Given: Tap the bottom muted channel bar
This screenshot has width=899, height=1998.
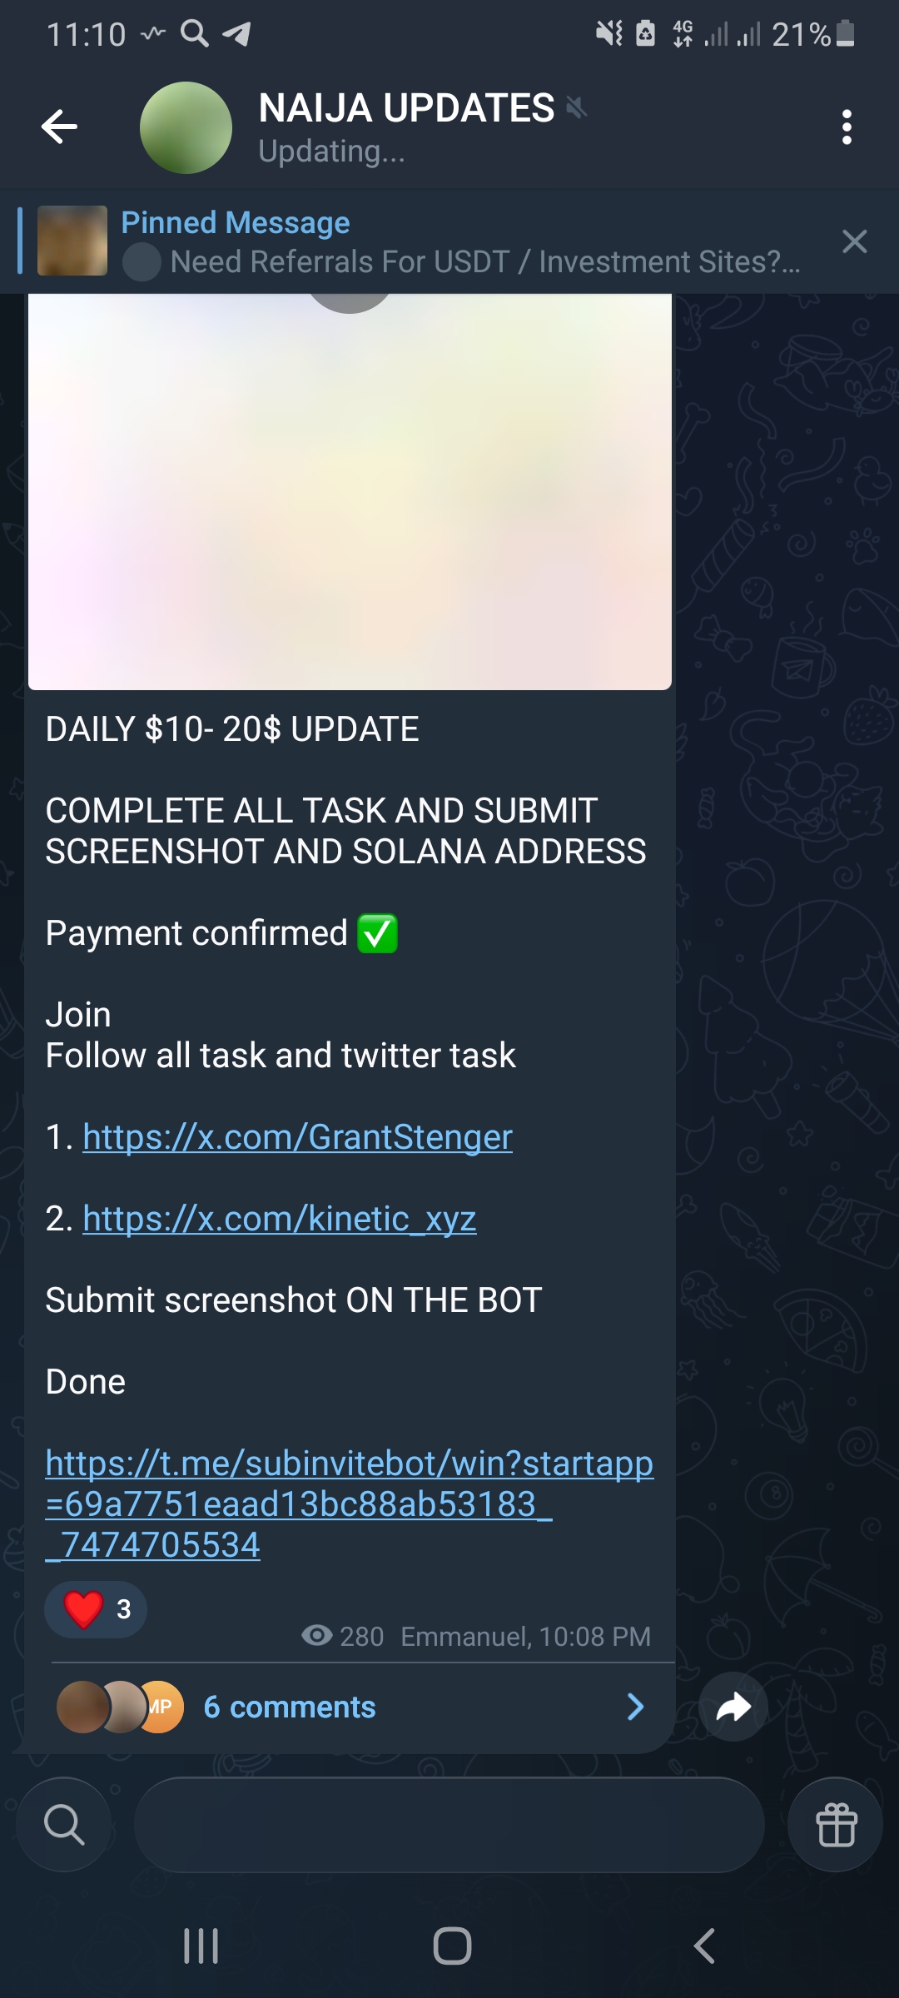Looking at the screenshot, I should pyautogui.click(x=449, y=1825).
